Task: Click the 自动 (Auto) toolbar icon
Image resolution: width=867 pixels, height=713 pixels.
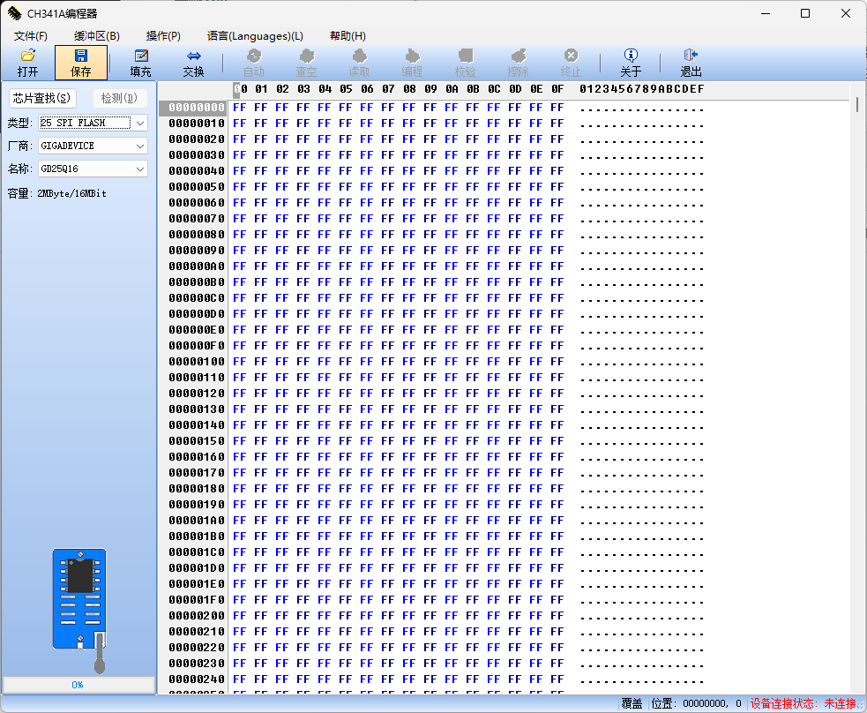Action: click(254, 63)
